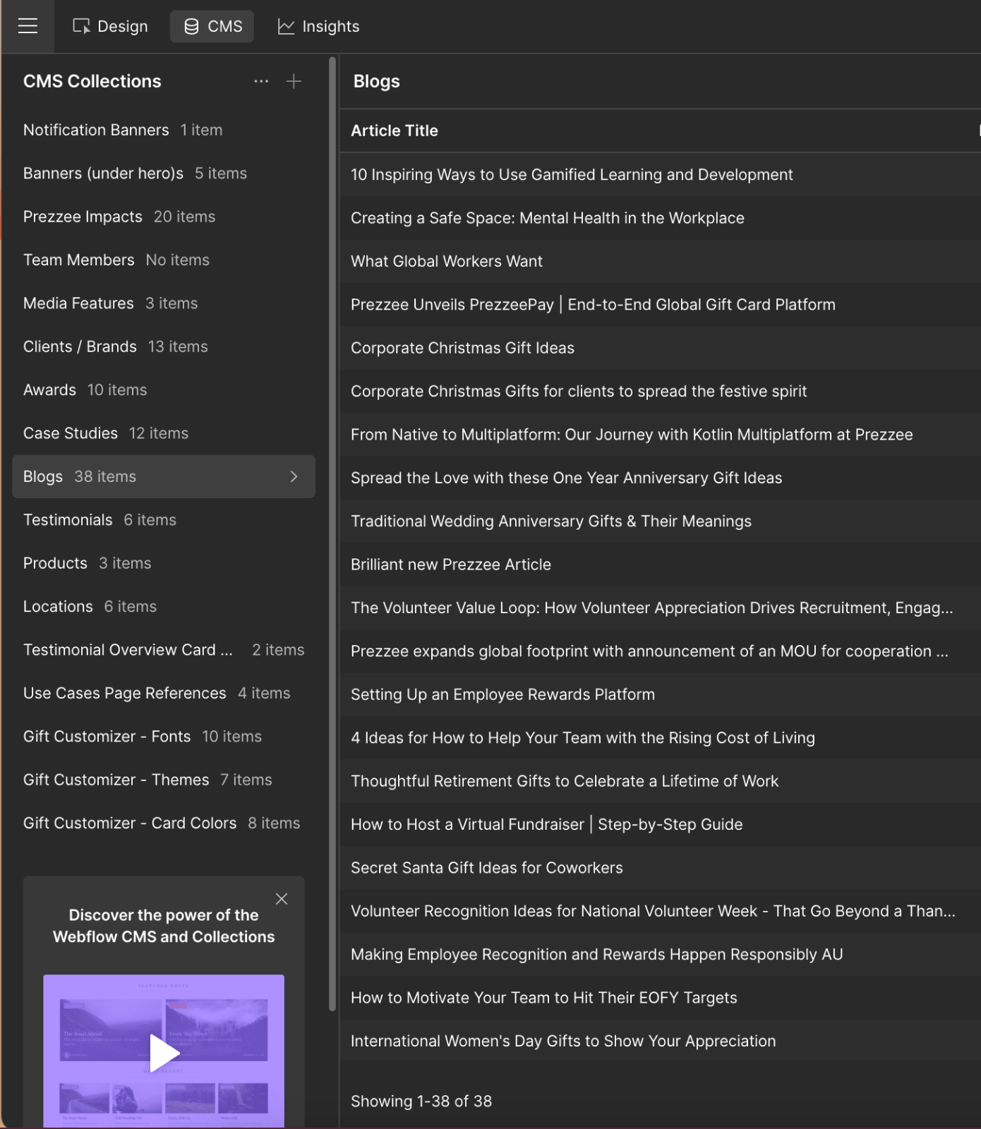Open Testimonials collection
The image size is (981, 1129).
click(x=164, y=520)
